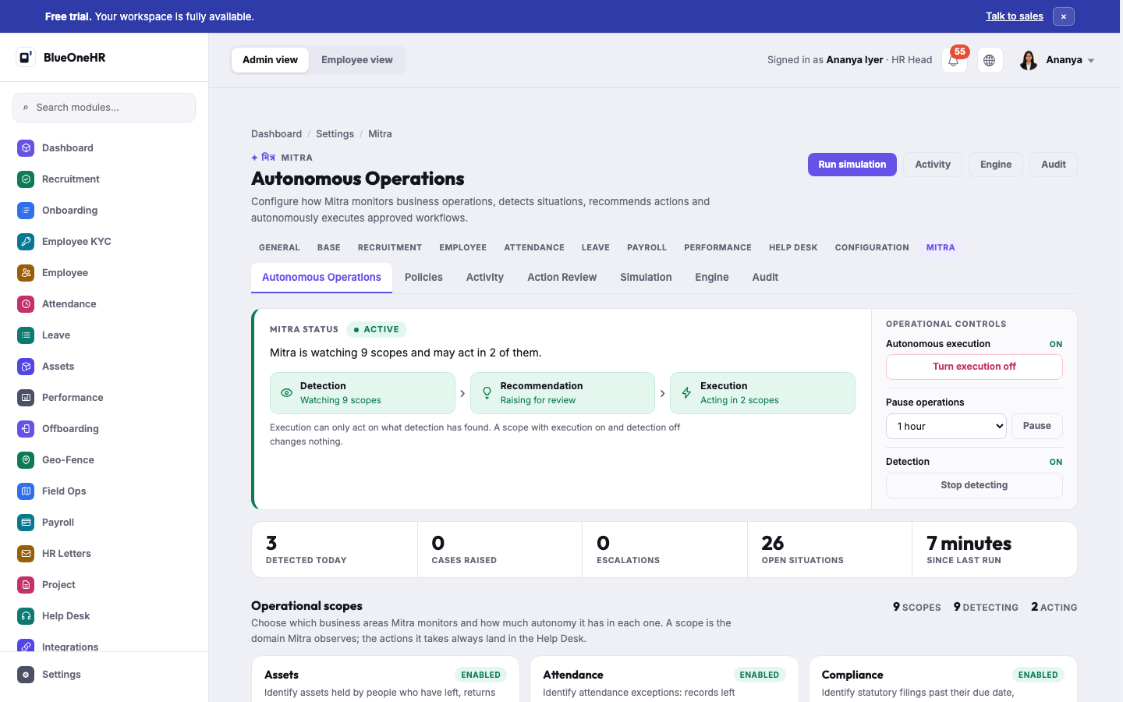Switch to the Simulation tab

(646, 278)
